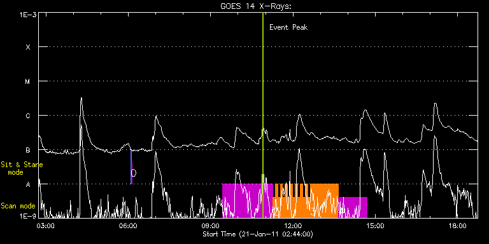Image resolution: width=489 pixels, height=244 pixels.
Task: Click the B flare class axis label
Action: 28,150
